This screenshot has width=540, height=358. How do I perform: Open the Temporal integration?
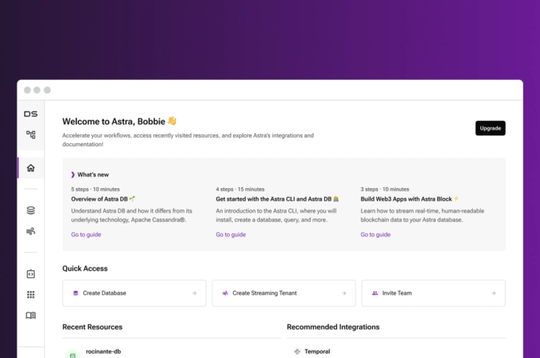[318, 352]
